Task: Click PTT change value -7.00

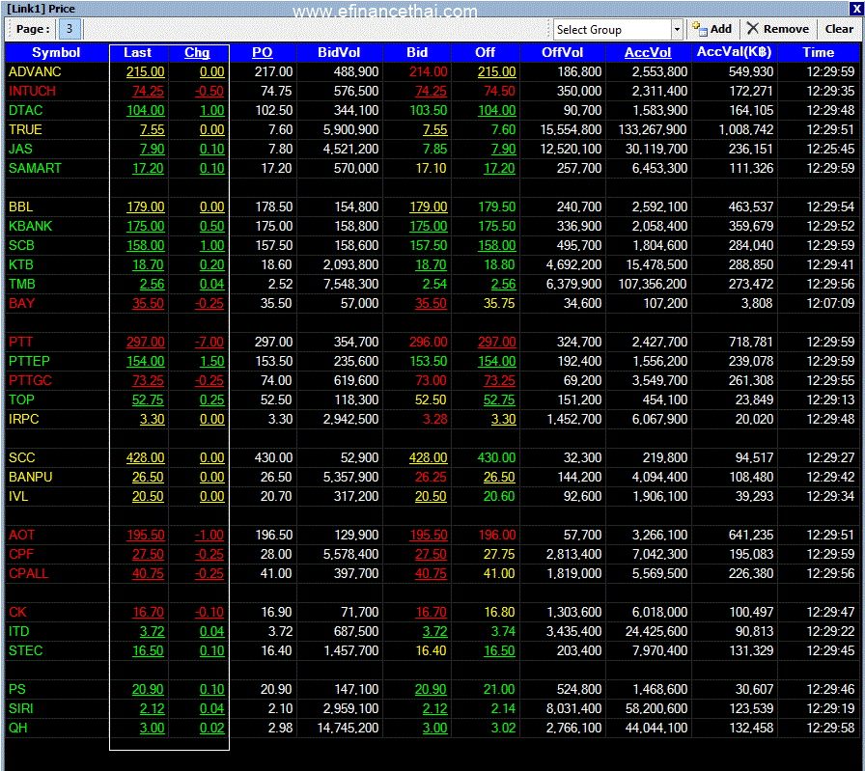Action: point(209,342)
